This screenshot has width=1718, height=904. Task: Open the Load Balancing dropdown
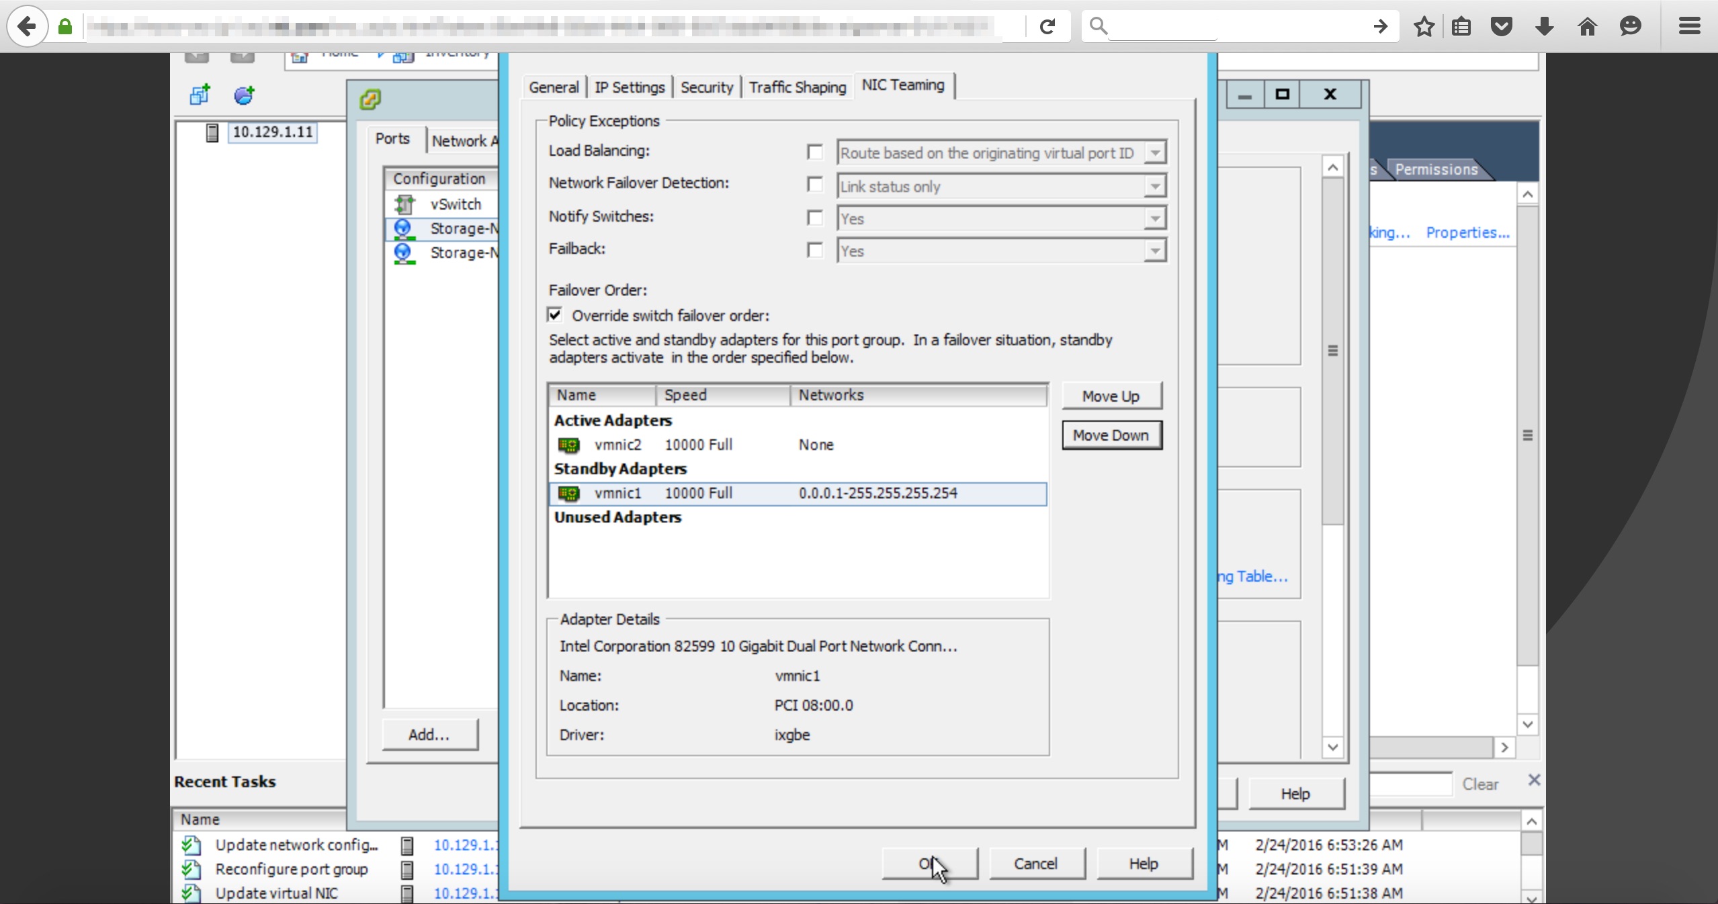click(x=1154, y=153)
